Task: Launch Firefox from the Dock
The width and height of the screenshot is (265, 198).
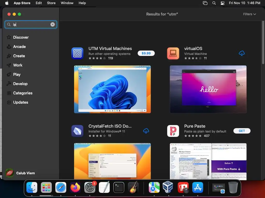Action: (x=75, y=187)
